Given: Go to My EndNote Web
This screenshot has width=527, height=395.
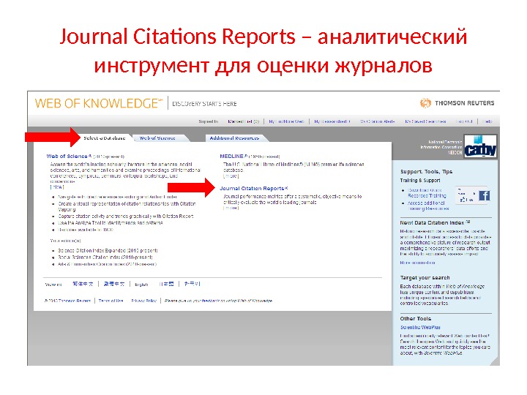Looking at the screenshot, I should click(x=286, y=121).
